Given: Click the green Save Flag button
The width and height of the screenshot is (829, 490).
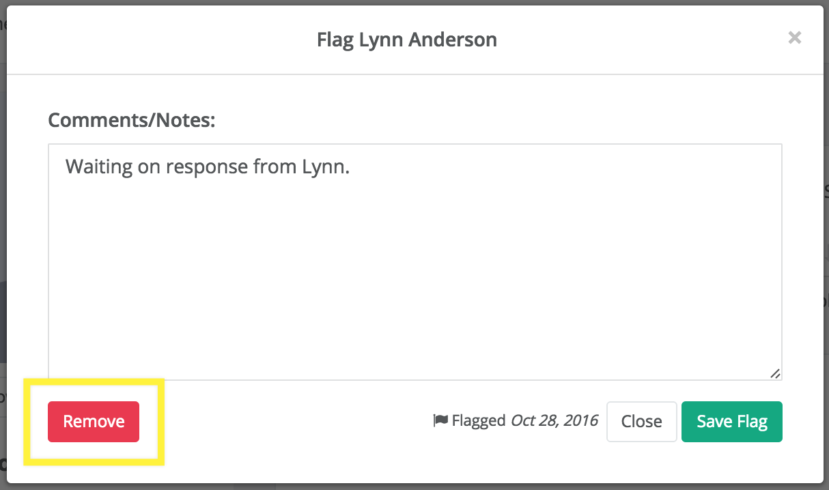Looking at the screenshot, I should [x=732, y=422].
